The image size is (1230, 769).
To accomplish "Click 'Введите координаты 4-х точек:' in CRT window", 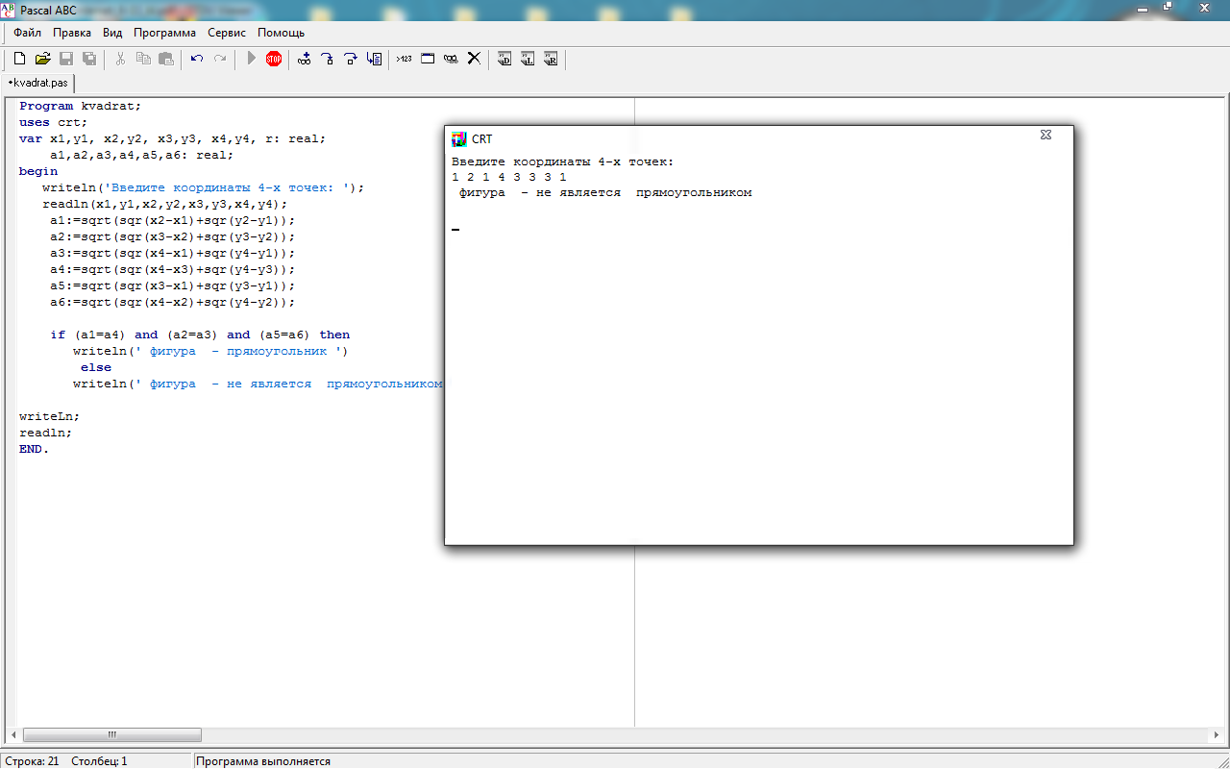I will (x=563, y=161).
